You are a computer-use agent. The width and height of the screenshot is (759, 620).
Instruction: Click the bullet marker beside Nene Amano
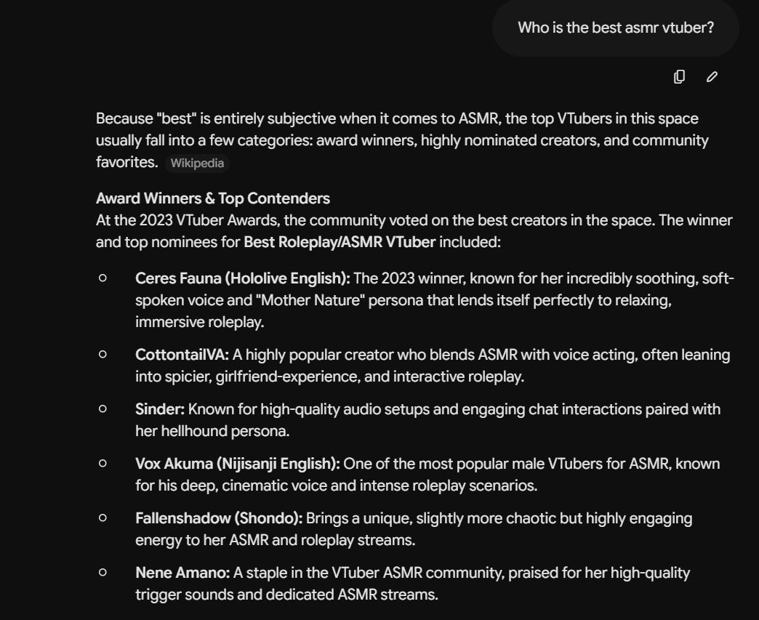[103, 572]
